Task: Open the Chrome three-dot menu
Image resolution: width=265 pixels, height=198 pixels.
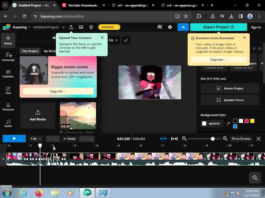Action: click(259, 16)
